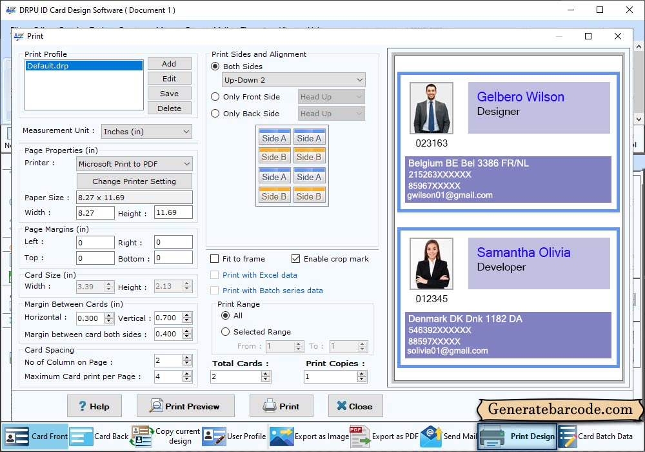
Task: Open Card Batch Data tool
Action: coord(595,437)
